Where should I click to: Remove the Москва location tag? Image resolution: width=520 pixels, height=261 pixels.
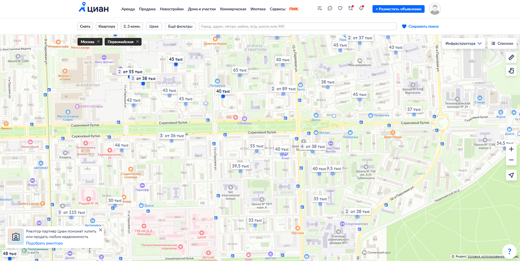[99, 42]
